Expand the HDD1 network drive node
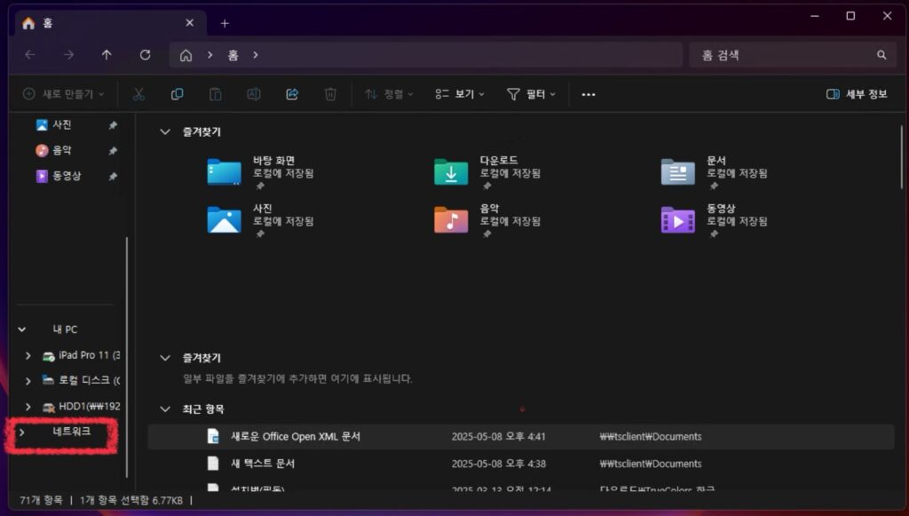The width and height of the screenshot is (909, 516). (x=28, y=407)
